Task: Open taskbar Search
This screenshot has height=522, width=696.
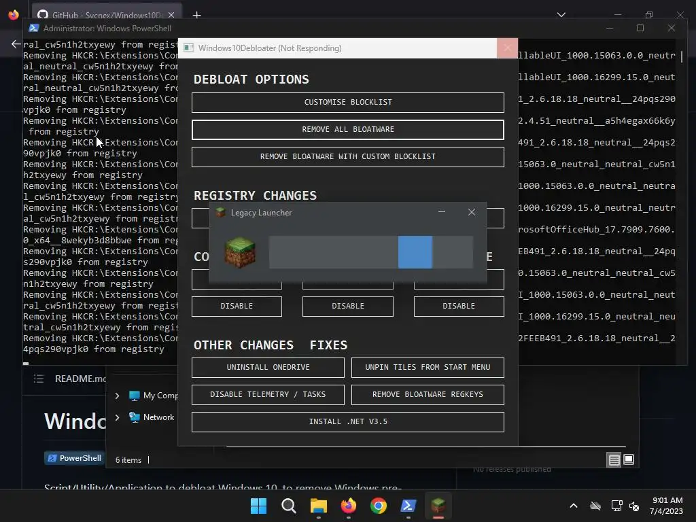Action: (x=288, y=506)
